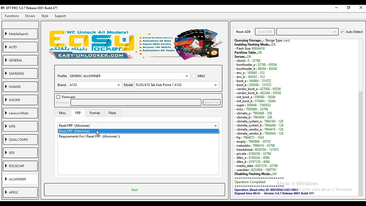The height and width of the screenshot is (206, 366).
Task: Click the 'Elapsed time 00:43' log line
Action: tap(274, 194)
